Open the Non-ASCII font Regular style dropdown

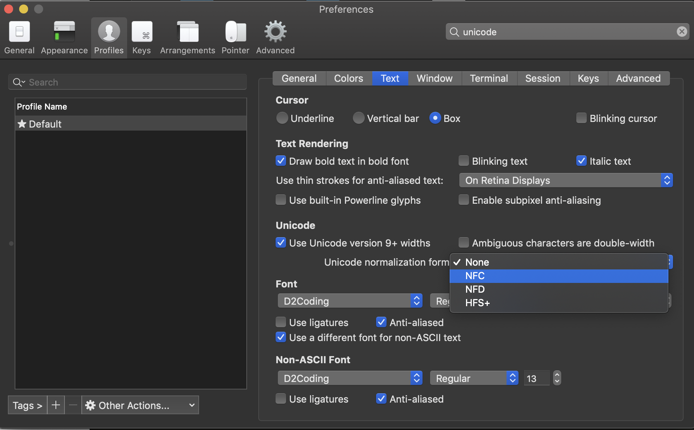point(474,378)
